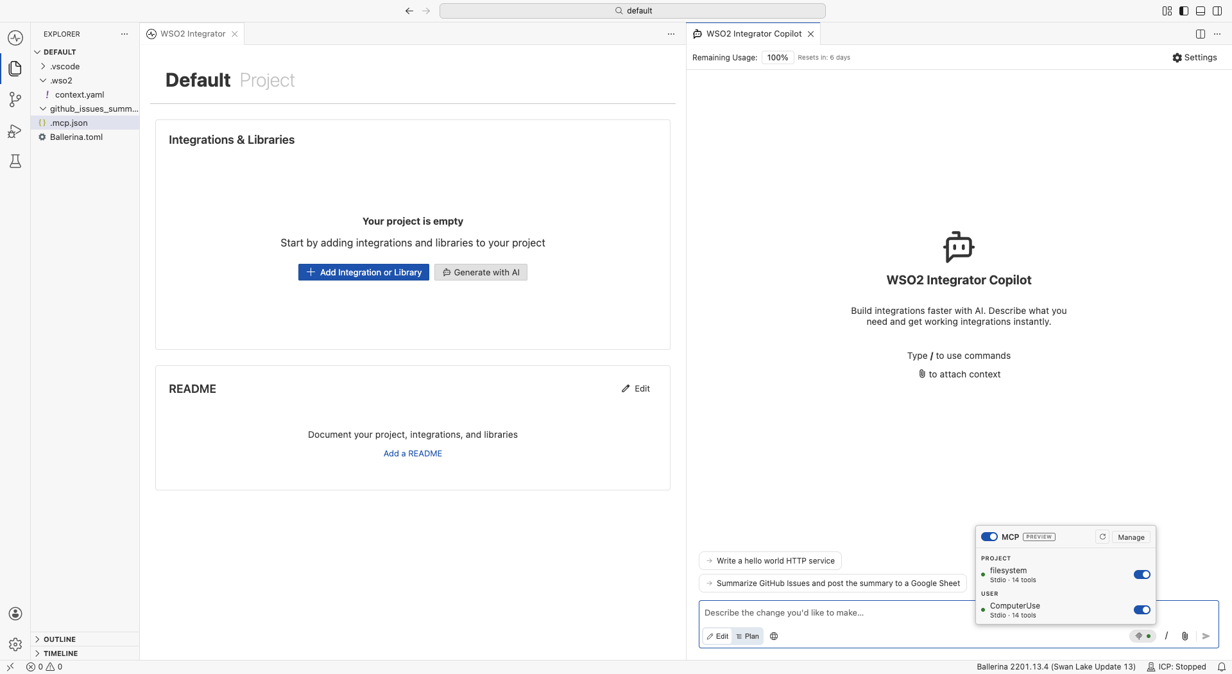Open the Customize Layout icon

(1167, 11)
